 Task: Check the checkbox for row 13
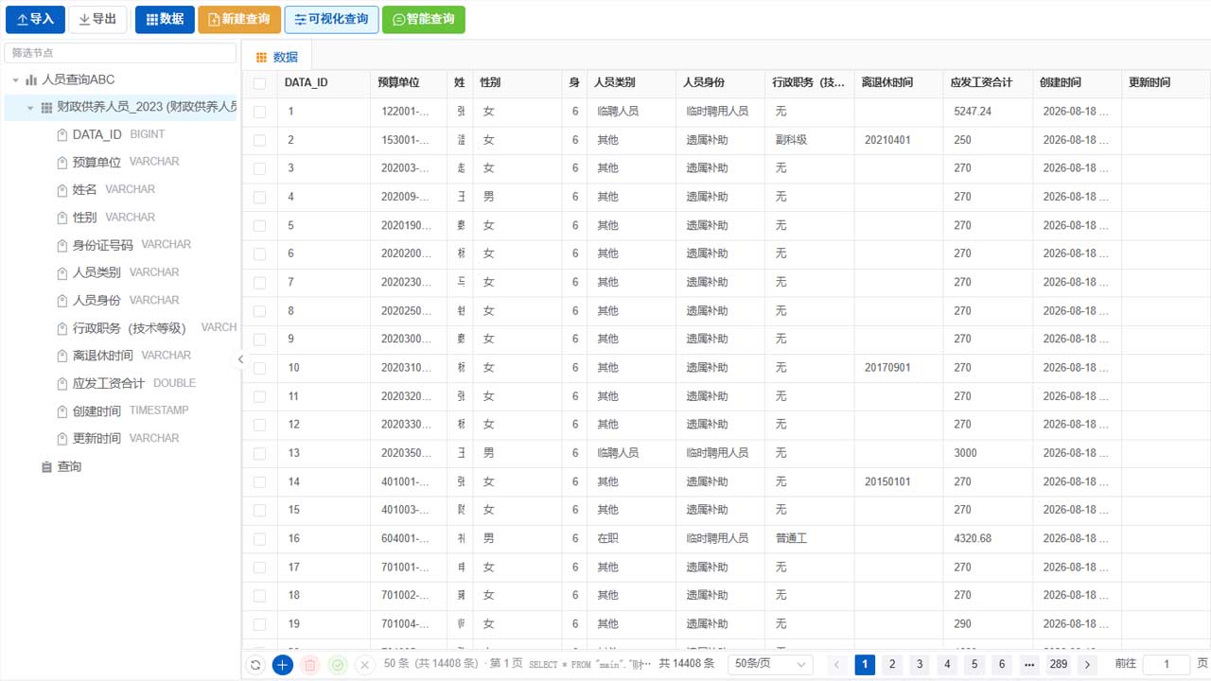[259, 453]
